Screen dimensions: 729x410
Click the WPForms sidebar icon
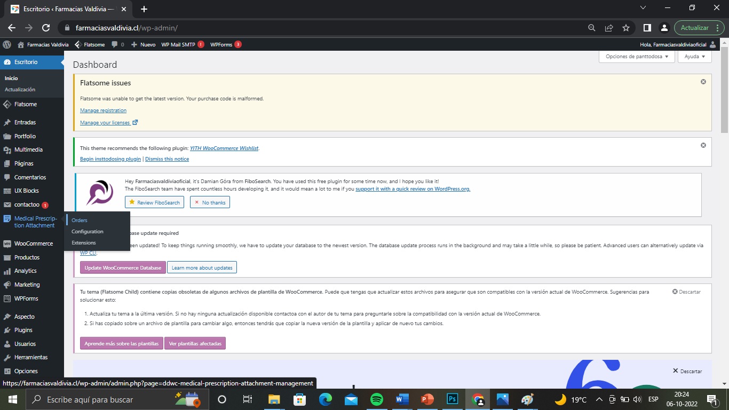tap(7, 298)
